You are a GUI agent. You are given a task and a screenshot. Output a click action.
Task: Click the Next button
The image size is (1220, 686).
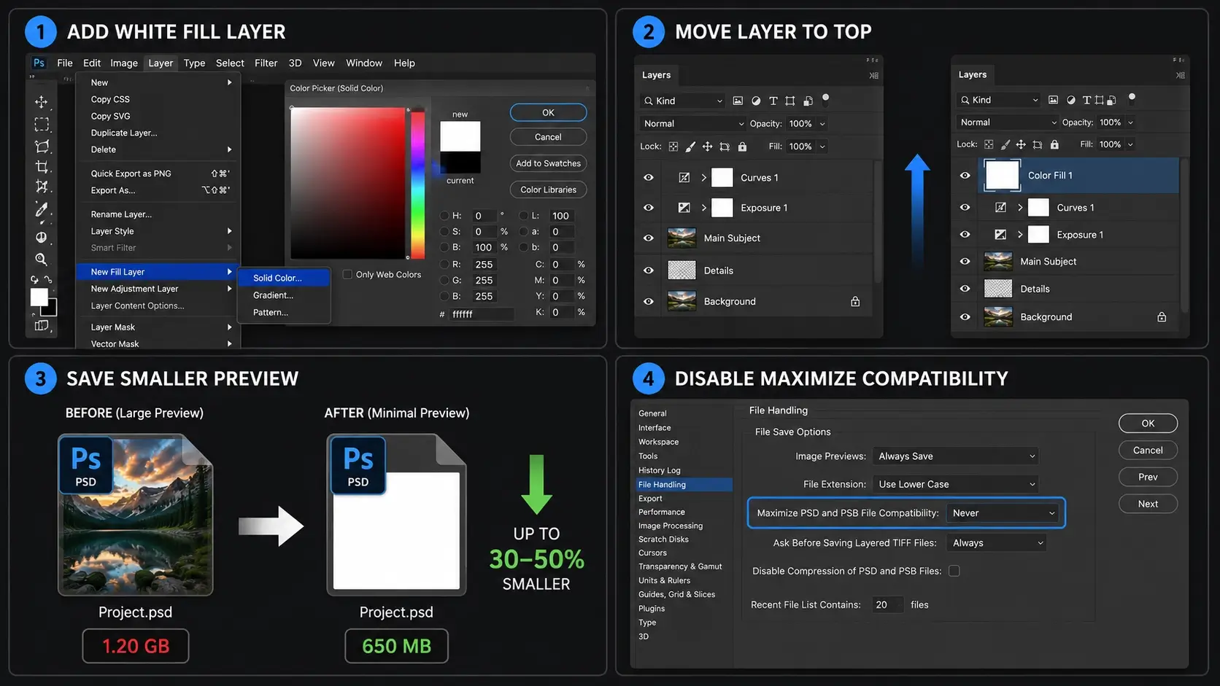[1148, 504]
